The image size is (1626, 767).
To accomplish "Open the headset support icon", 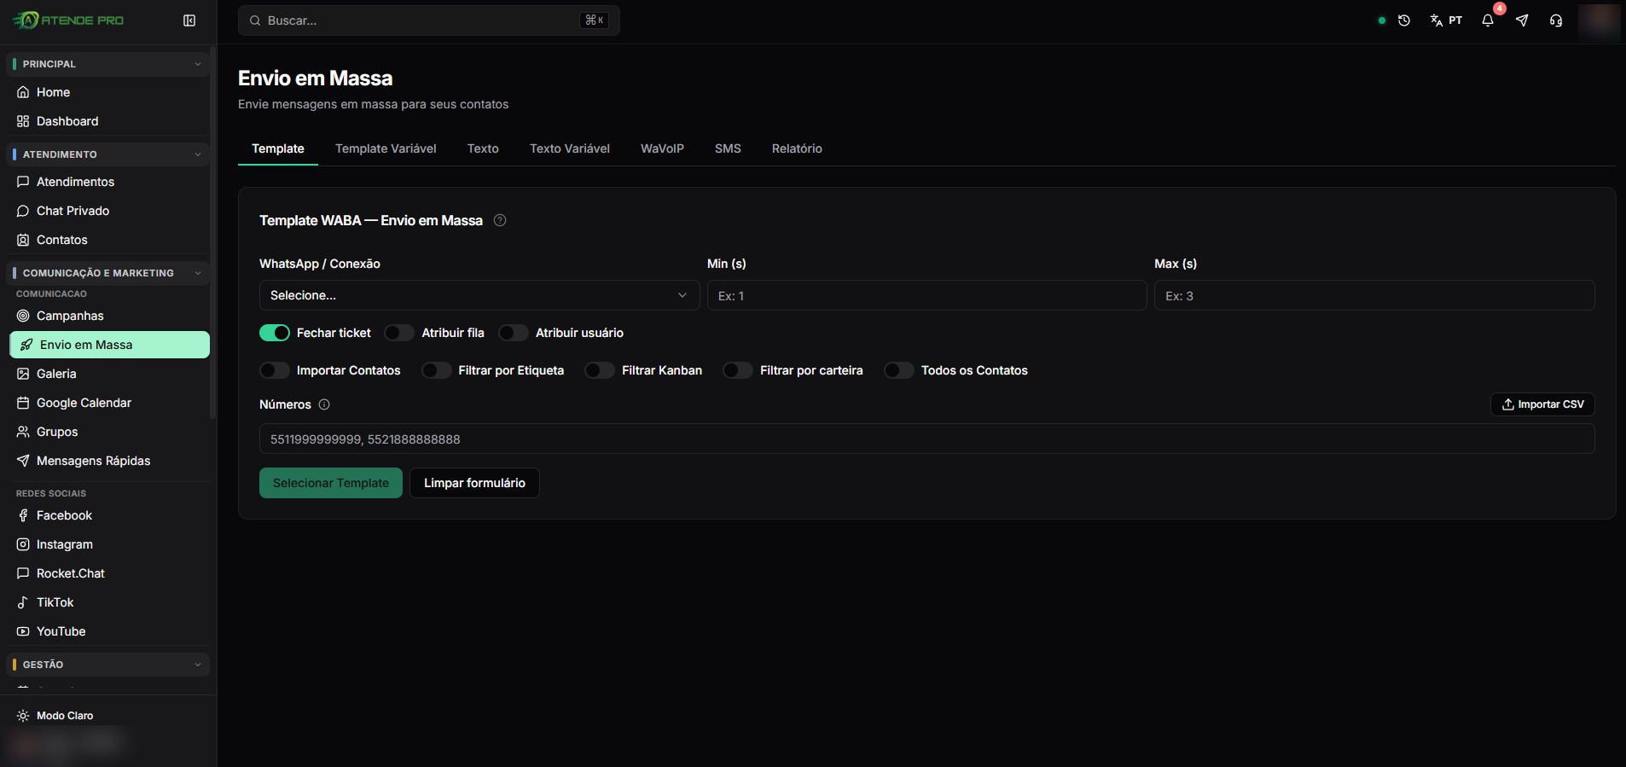I will [x=1556, y=20].
